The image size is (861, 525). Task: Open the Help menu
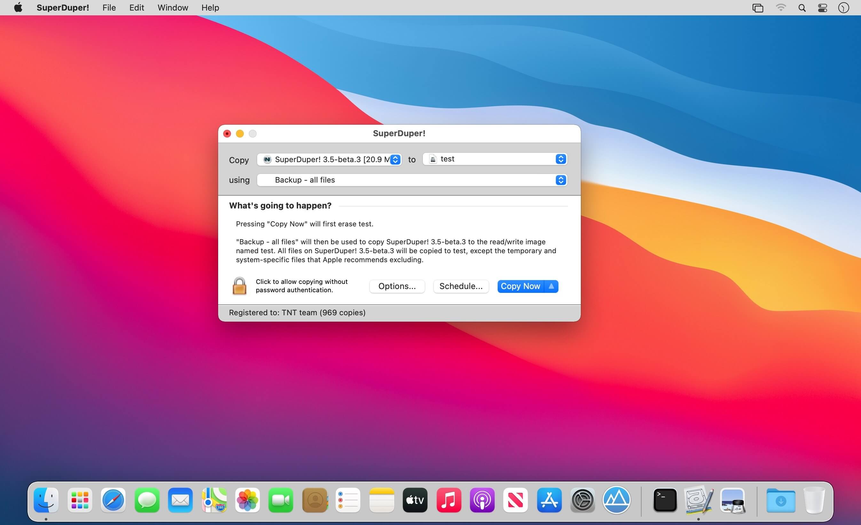pos(210,7)
